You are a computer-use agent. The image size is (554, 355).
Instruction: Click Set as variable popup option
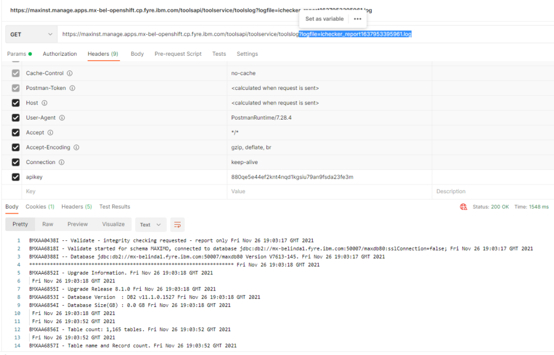(x=325, y=19)
